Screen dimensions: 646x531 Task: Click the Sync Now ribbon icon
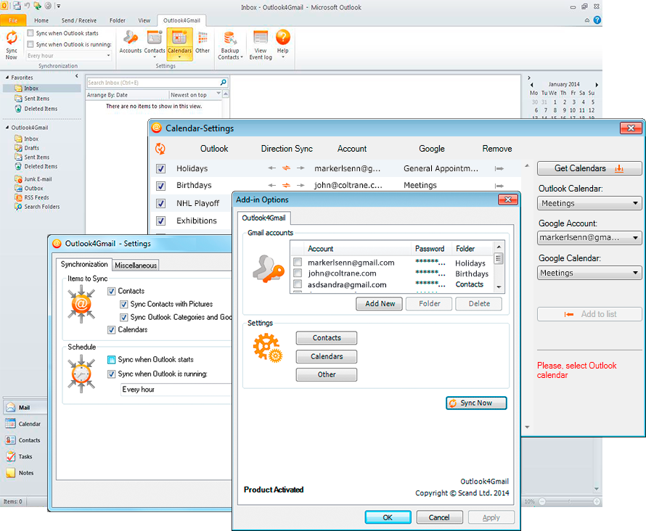[12, 45]
